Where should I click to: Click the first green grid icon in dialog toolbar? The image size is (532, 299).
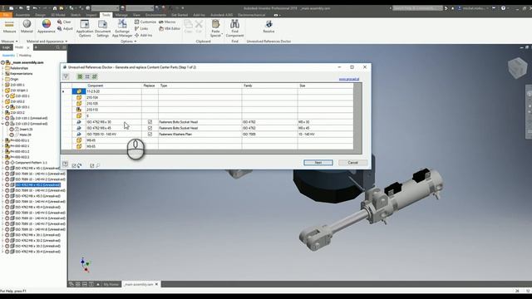point(80,76)
